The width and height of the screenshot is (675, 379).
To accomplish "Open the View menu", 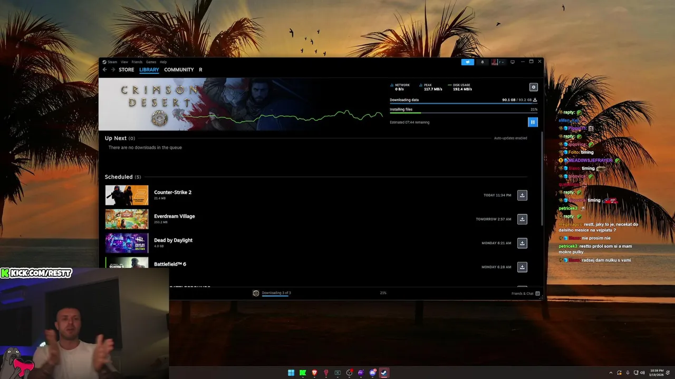I will pos(124,62).
